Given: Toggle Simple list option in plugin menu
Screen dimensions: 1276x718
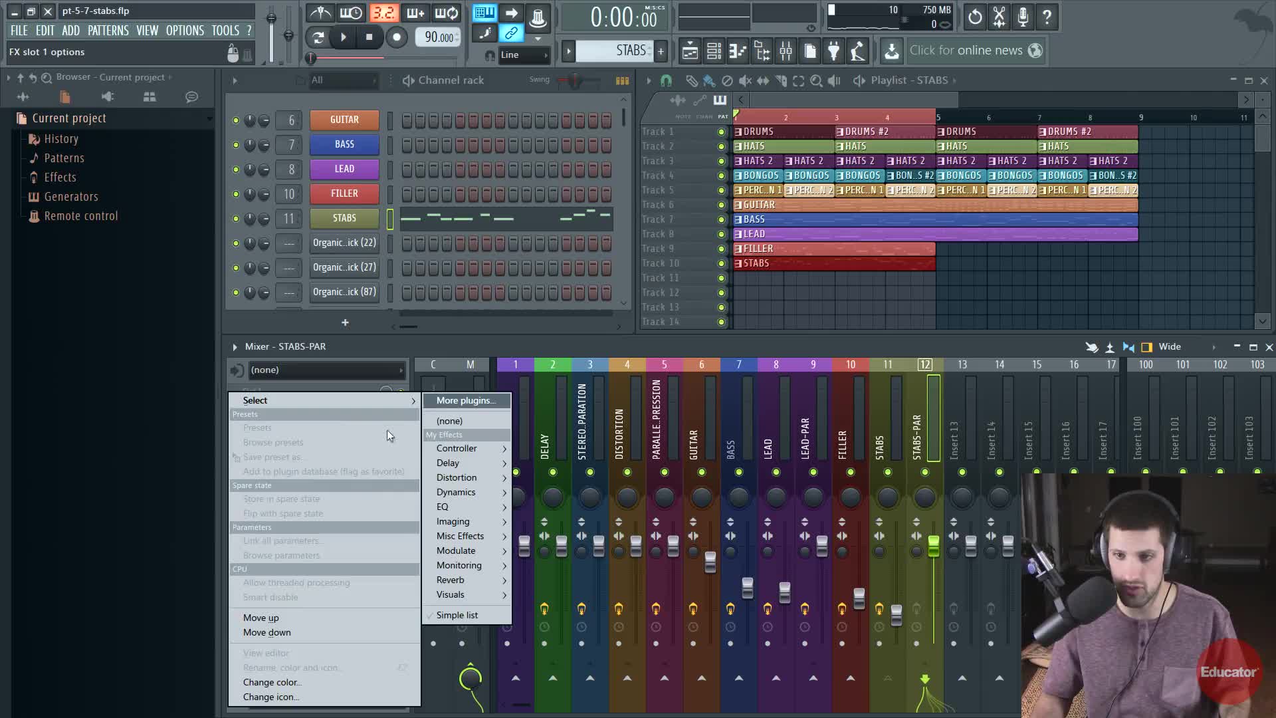Looking at the screenshot, I should (x=457, y=615).
